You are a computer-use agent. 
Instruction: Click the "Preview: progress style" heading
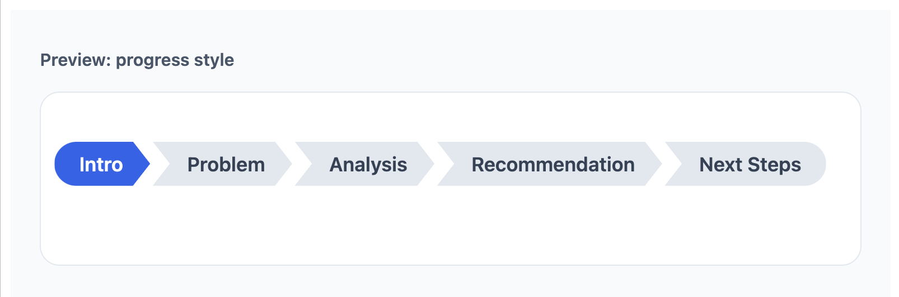137,60
